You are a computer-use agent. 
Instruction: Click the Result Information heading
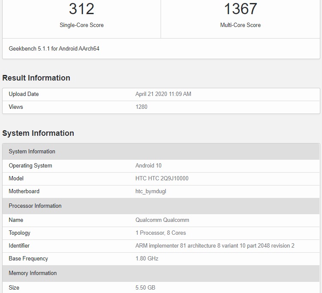coord(36,78)
